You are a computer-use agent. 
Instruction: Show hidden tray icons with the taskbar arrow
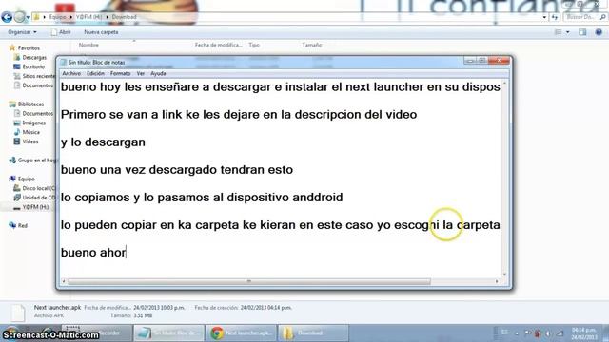pyautogui.click(x=517, y=333)
